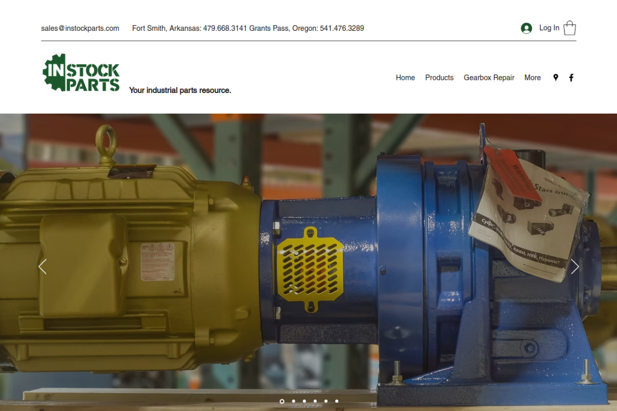Advance slideshow with right arrow
The height and width of the screenshot is (411, 617).
[575, 266]
